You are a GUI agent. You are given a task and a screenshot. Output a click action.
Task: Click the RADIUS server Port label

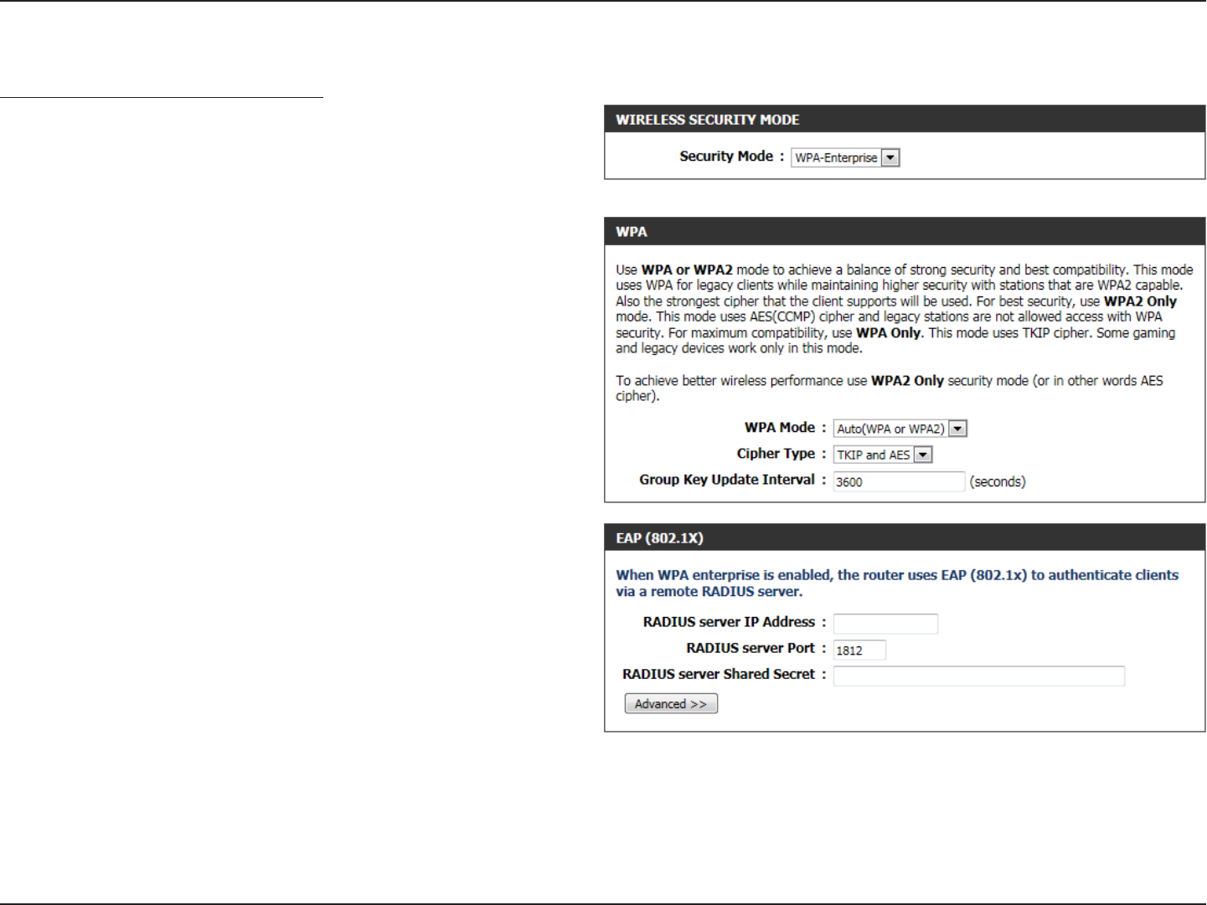[x=751, y=648]
